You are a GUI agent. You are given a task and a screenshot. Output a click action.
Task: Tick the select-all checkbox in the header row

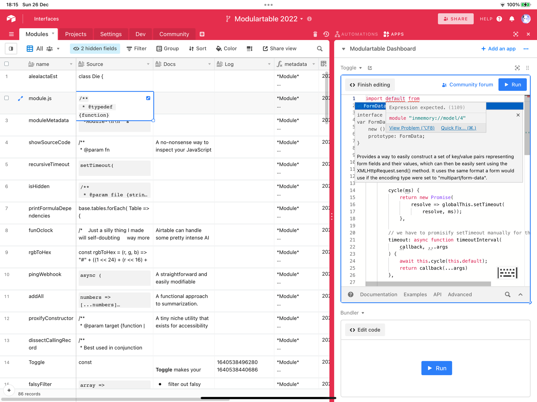pos(7,64)
